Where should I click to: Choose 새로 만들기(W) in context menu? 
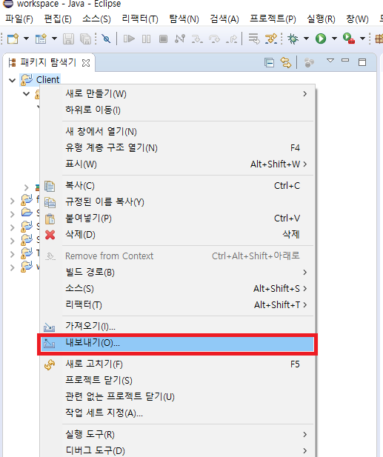point(177,94)
